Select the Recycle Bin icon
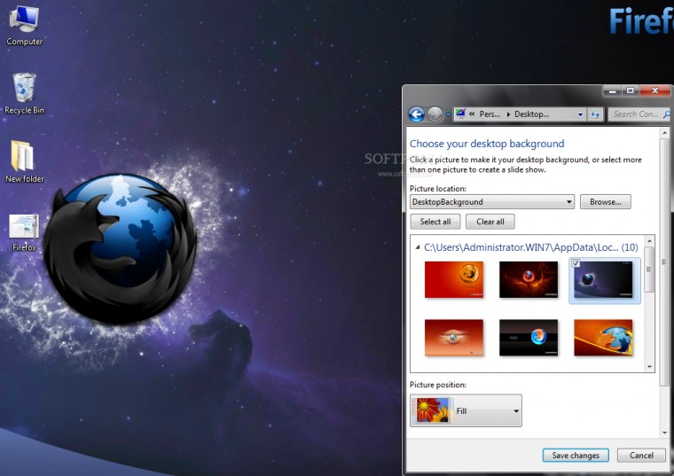This screenshot has width=674, height=476. (x=24, y=94)
